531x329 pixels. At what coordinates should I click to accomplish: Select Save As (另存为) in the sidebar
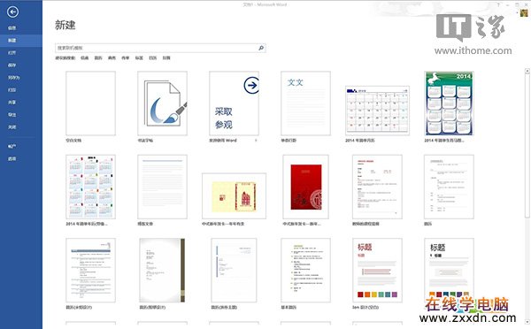[x=14, y=78]
